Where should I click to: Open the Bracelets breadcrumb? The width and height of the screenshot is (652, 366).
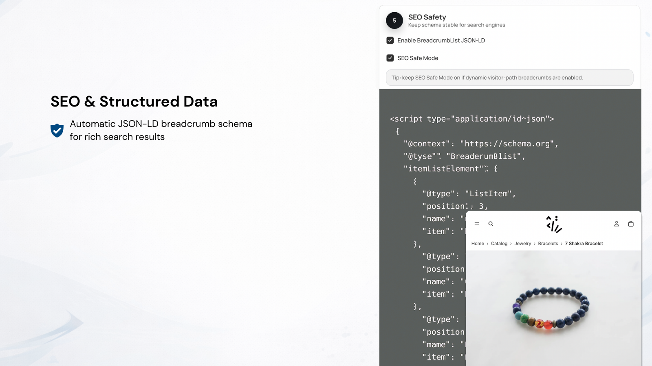coord(548,243)
